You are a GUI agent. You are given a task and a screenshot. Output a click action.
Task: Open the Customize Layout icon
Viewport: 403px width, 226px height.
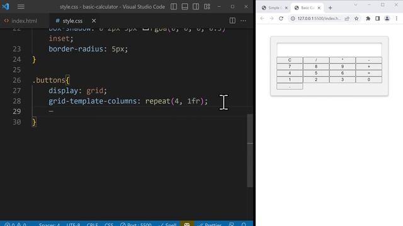207,7
